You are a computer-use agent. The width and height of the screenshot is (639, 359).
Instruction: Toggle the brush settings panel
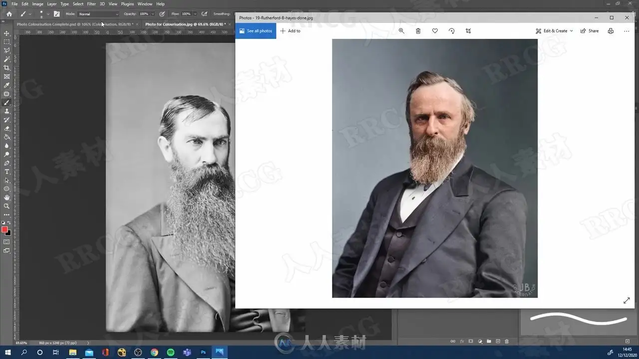(56, 14)
